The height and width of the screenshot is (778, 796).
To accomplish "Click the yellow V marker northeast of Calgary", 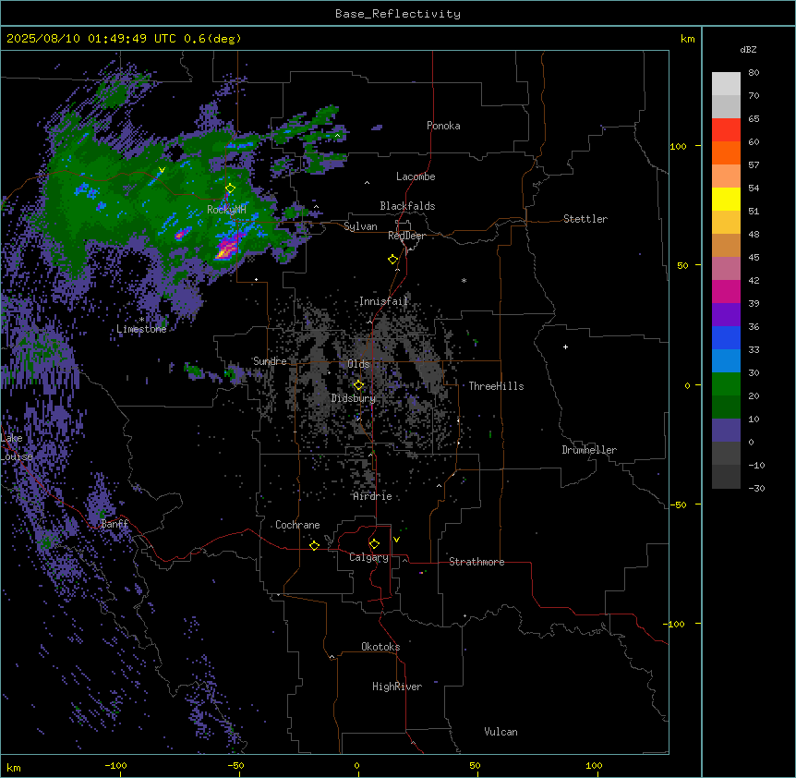I will coord(396,540).
